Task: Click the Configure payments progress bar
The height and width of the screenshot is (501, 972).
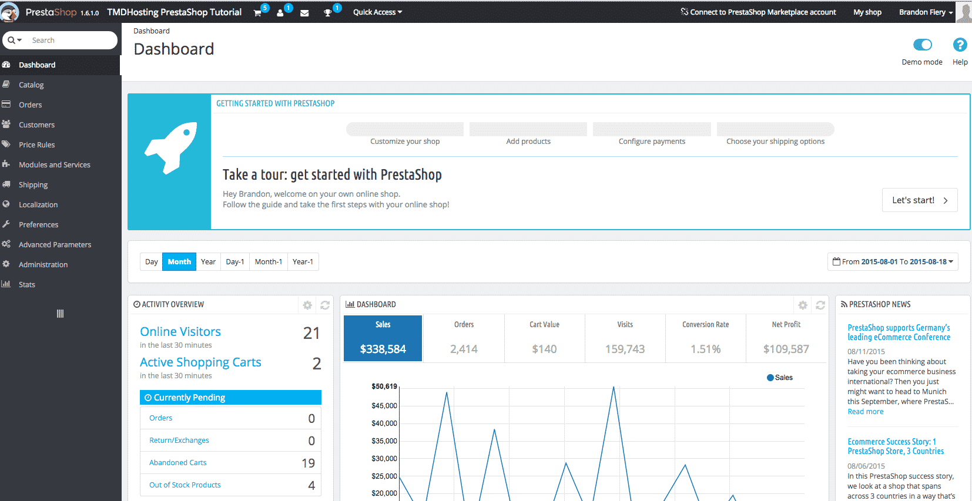Action: 652,129
